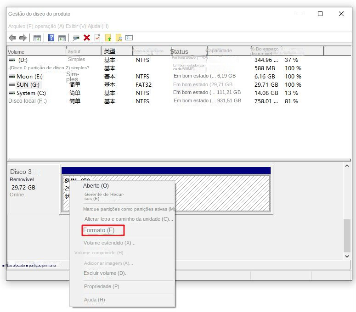The image size is (356, 312).
Task: Click the checkmark properties toolbar icon
Action: [x=97, y=38]
